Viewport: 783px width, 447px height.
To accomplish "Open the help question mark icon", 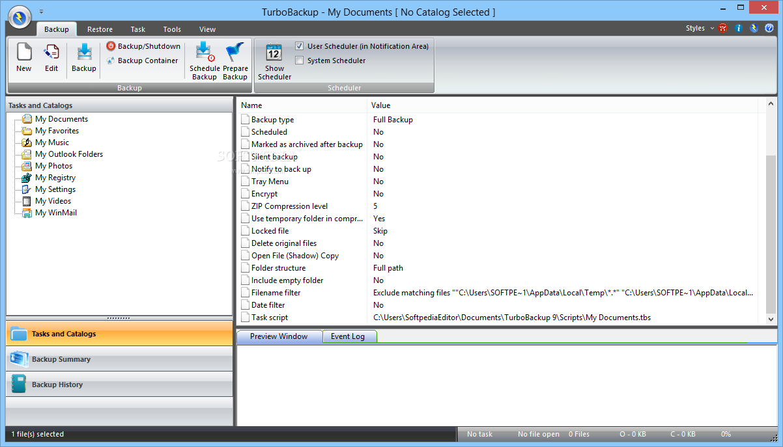I will coord(769,28).
